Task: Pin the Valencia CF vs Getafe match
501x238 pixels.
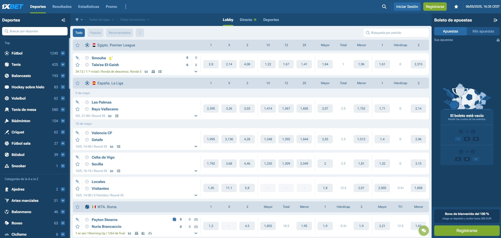Action: click(78, 133)
